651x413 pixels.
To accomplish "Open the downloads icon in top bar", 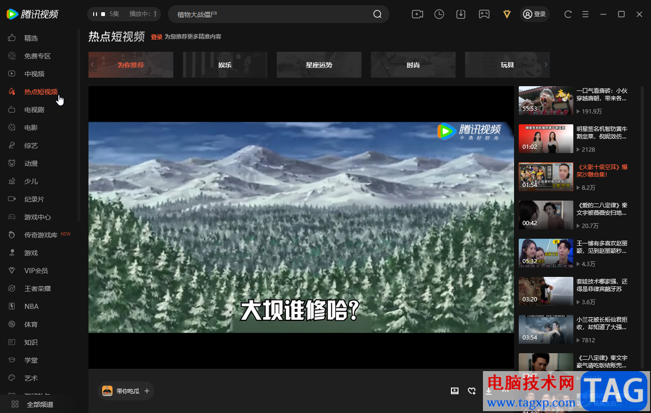I will click(461, 14).
